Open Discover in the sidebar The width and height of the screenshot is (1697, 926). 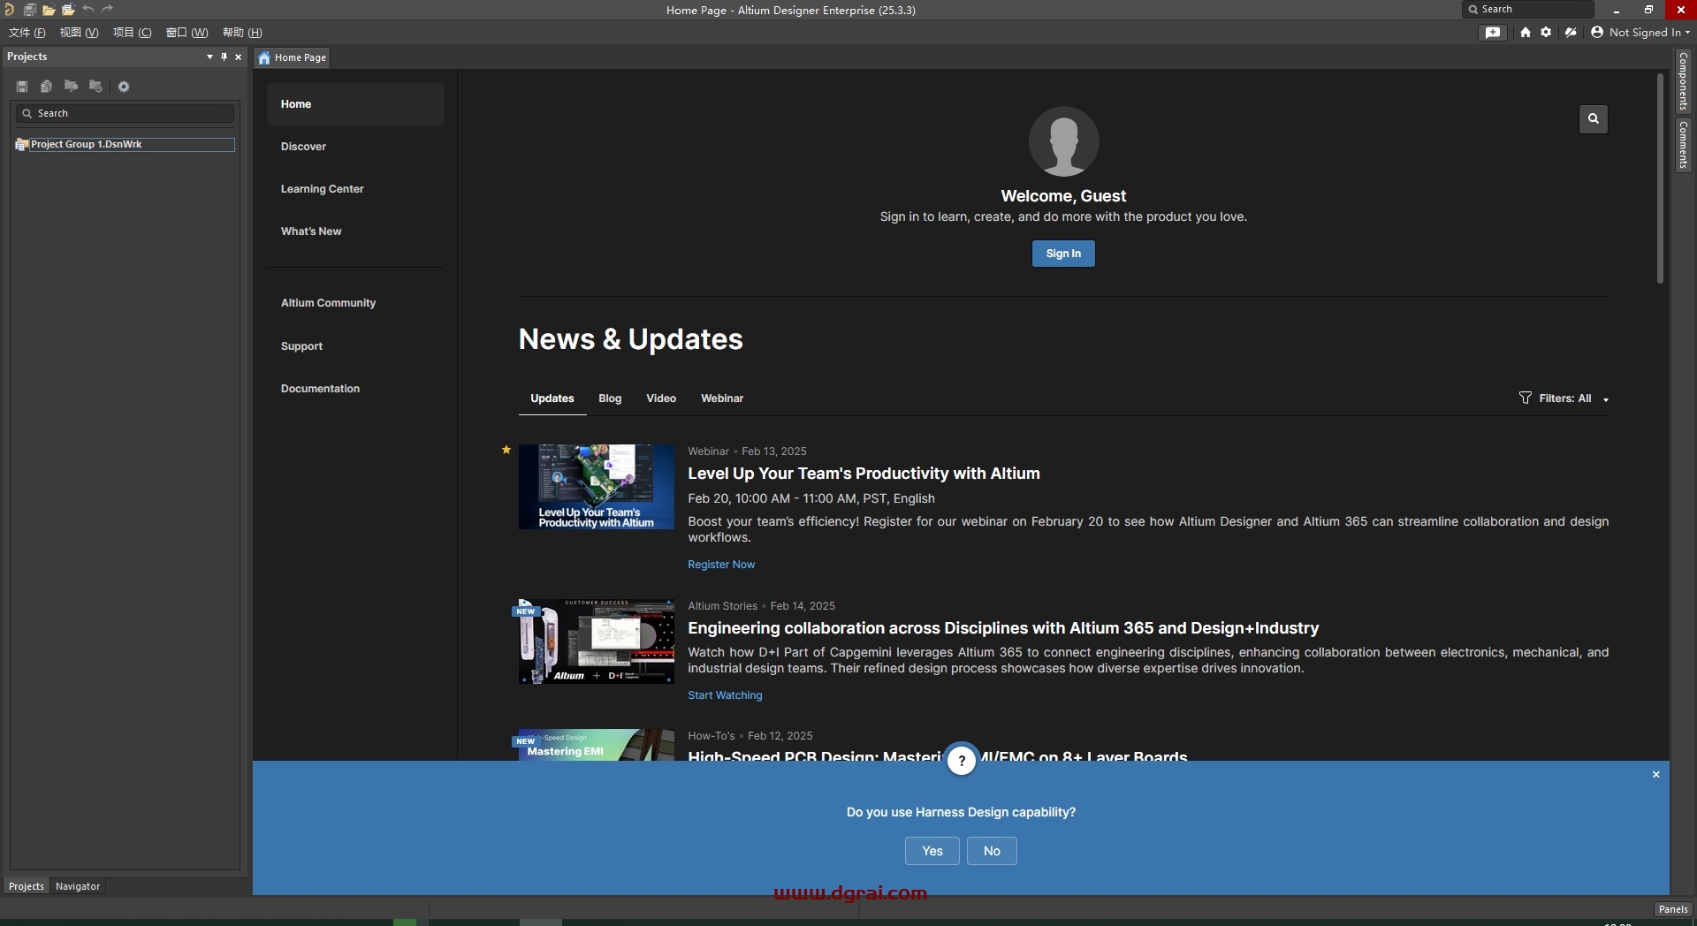click(x=355, y=147)
